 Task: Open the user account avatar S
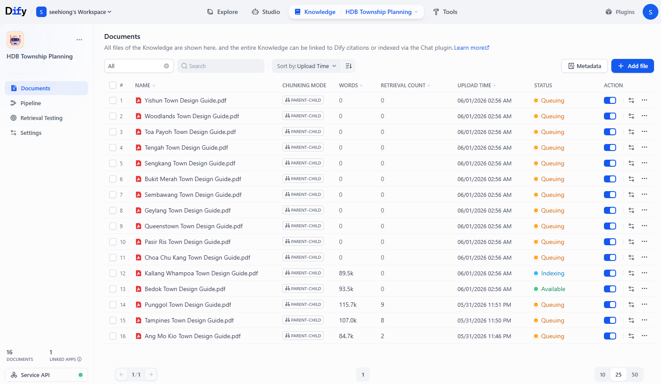pos(650,12)
